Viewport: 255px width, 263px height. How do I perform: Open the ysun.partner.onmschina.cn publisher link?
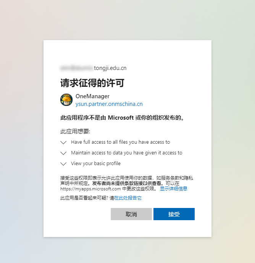[x=109, y=104]
